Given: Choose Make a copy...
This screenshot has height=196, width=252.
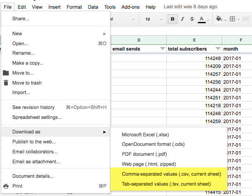Looking at the screenshot, I should tap(55, 63).
